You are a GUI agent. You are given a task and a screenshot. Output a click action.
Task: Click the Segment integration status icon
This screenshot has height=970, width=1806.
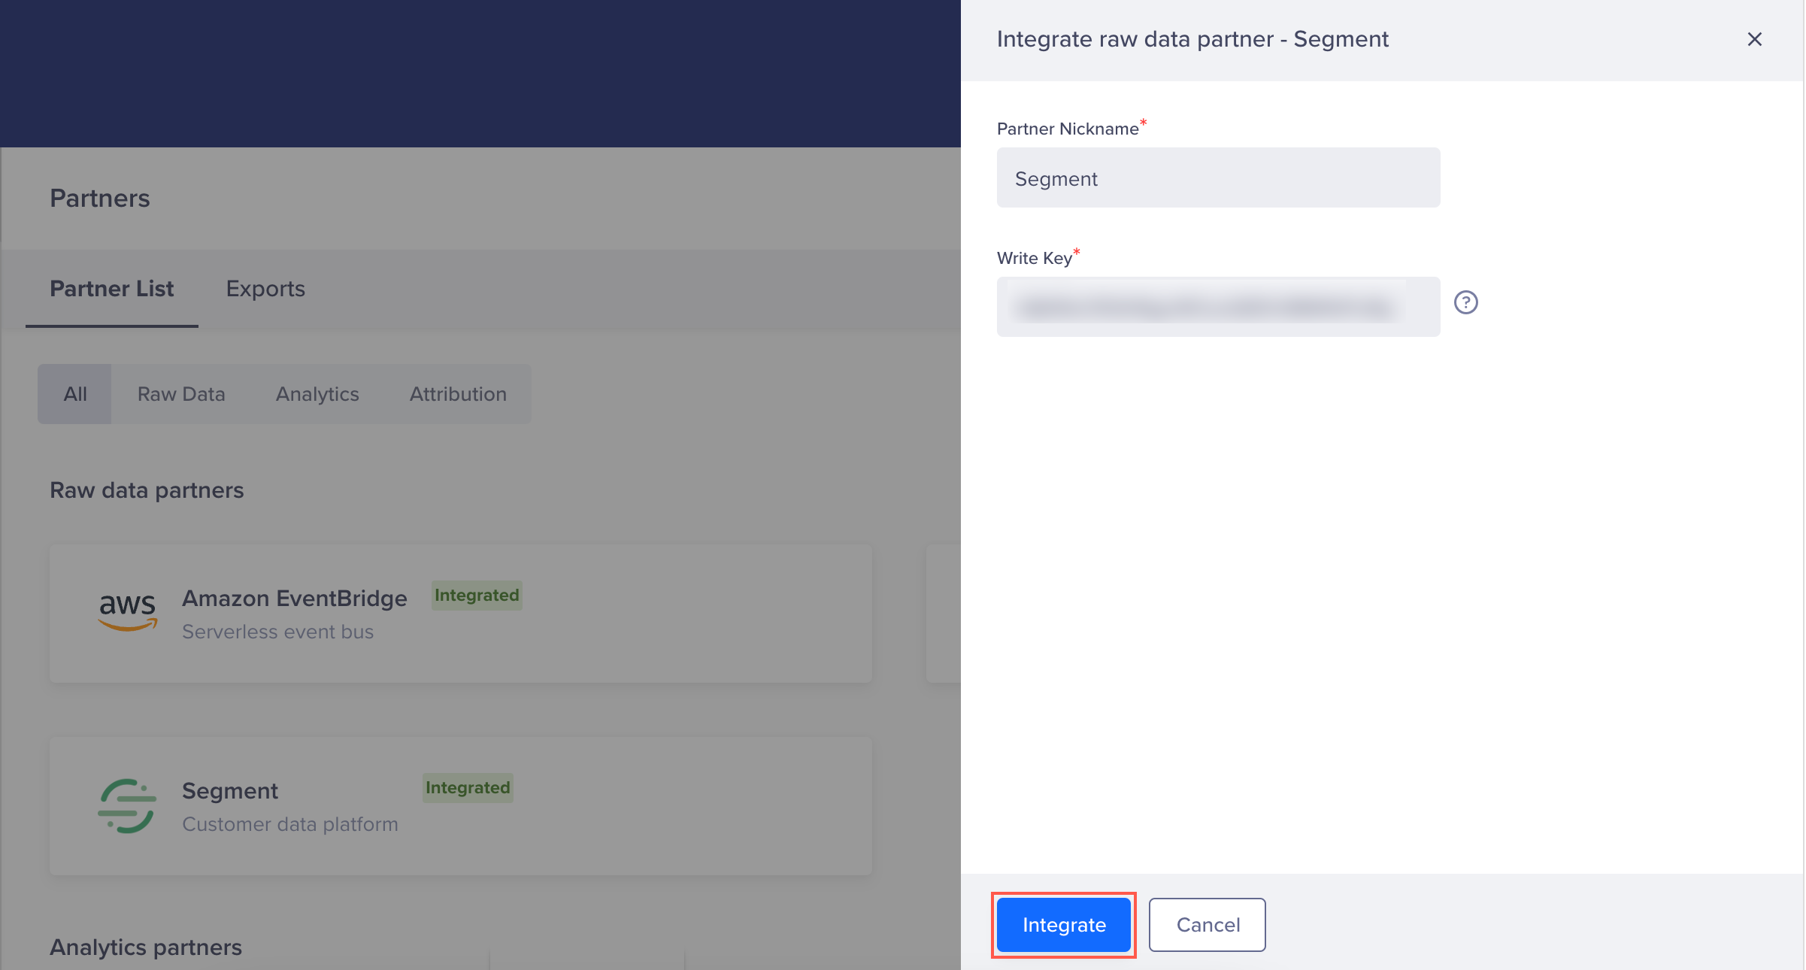468,787
